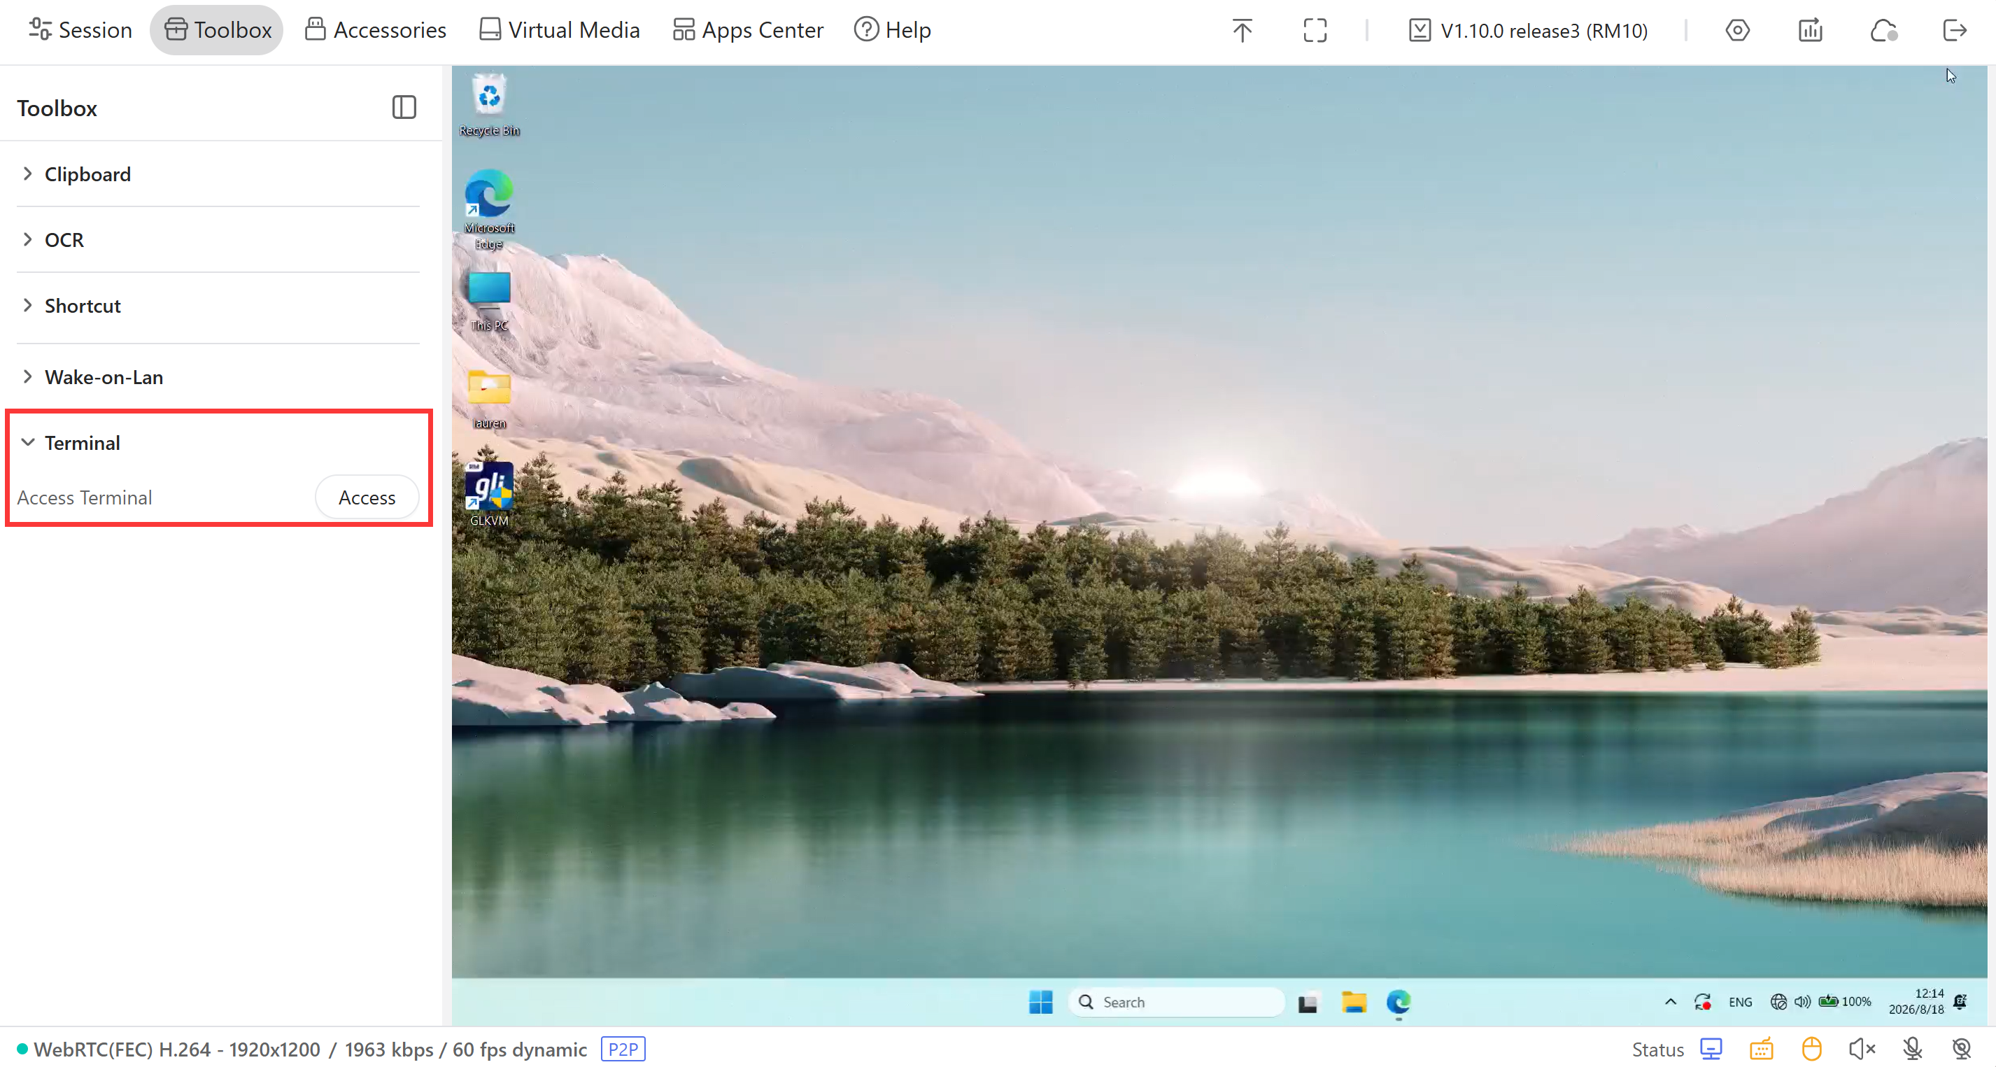Select the Toolbox tab in top bar
The height and width of the screenshot is (1067, 1996).
click(217, 30)
